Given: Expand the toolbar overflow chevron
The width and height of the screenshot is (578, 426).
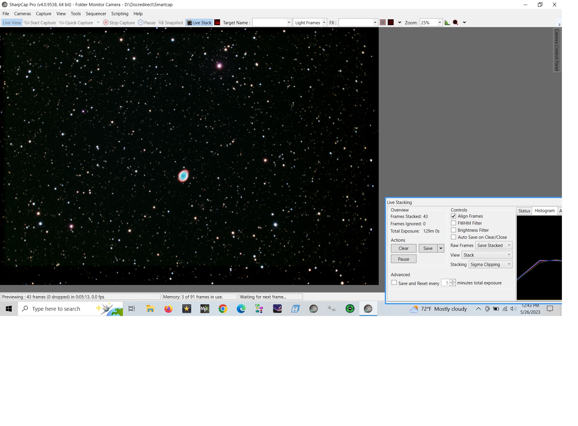Looking at the screenshot, I should (559, 25).
